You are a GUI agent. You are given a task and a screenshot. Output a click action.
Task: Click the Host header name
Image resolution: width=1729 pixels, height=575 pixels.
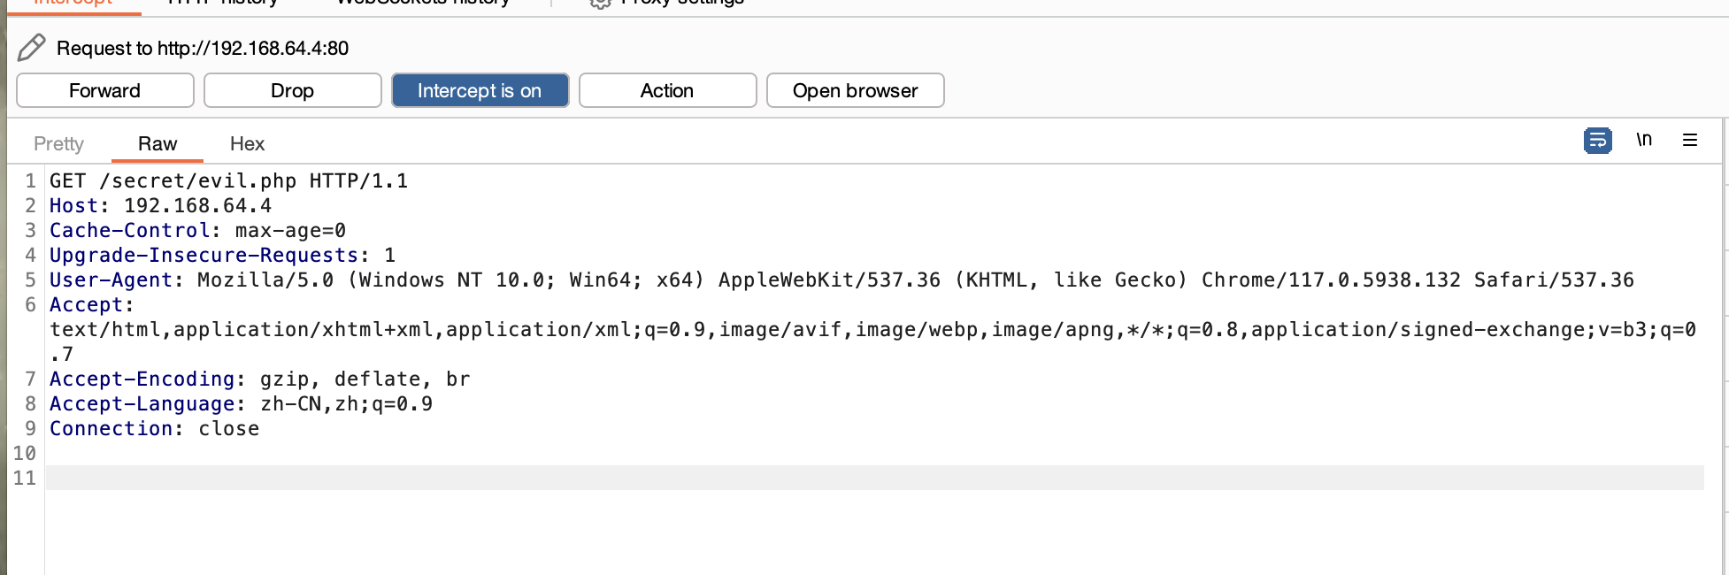(73, 206)
